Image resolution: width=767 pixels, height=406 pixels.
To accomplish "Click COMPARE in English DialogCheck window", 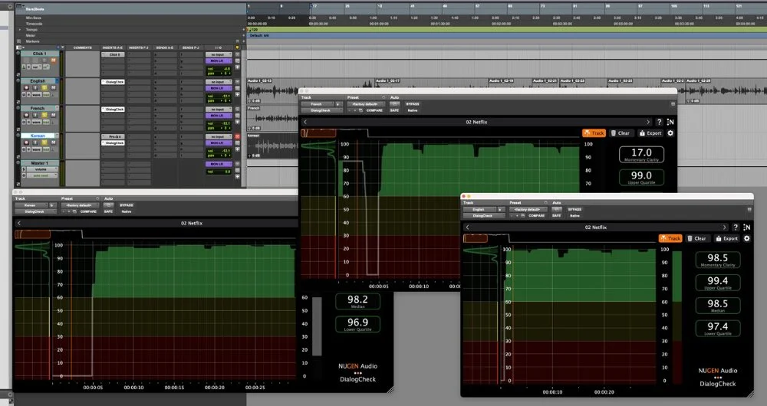I will coord(537,215).
